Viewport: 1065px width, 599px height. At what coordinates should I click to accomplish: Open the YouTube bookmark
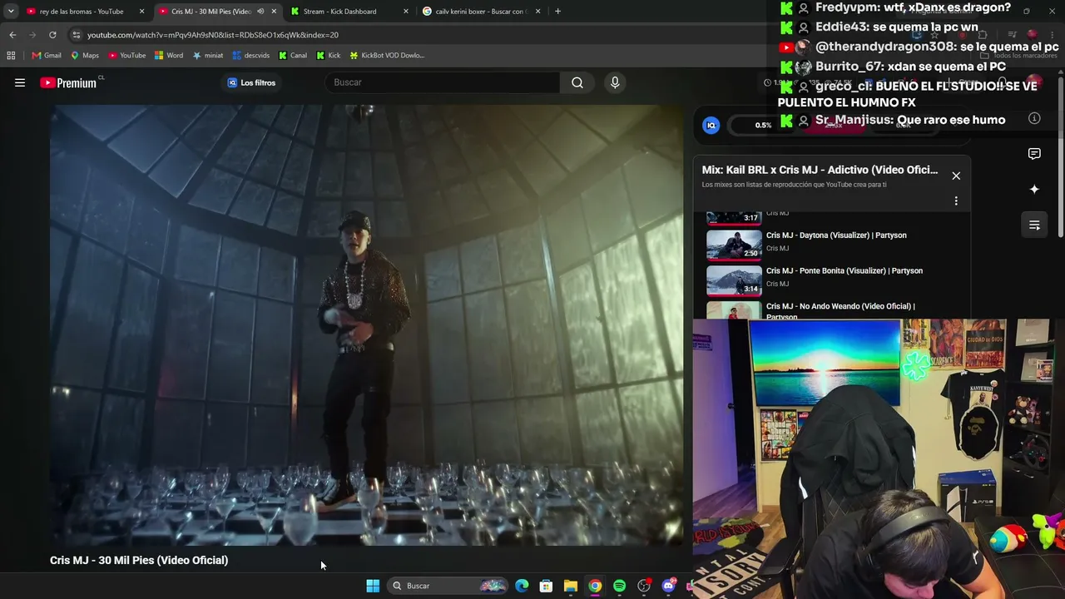[126, 56]
